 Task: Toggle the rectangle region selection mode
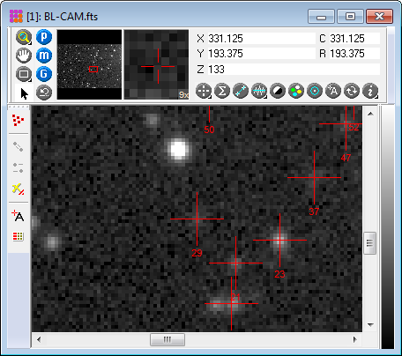(x=24, y=74)
